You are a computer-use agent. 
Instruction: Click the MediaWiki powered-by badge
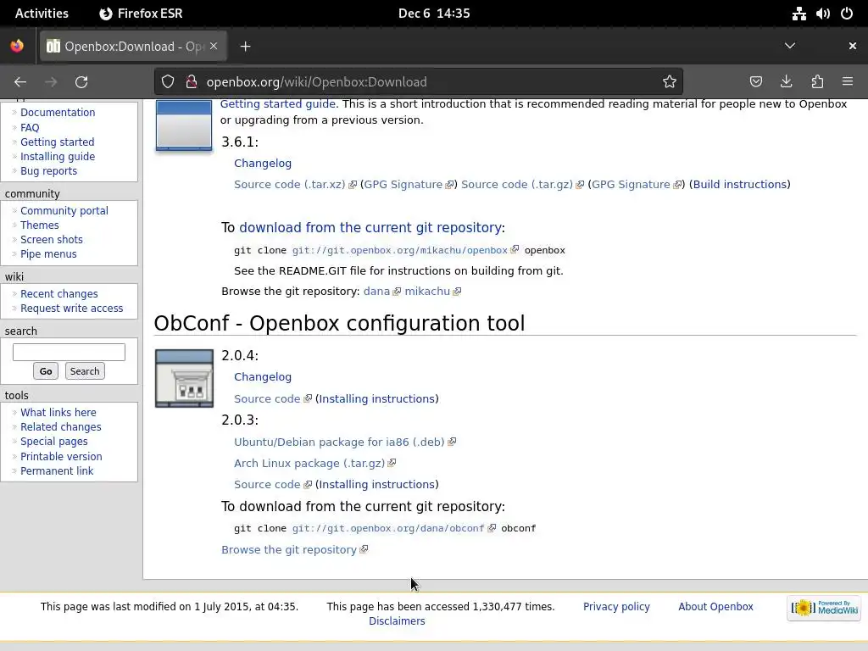click(824, 608)
